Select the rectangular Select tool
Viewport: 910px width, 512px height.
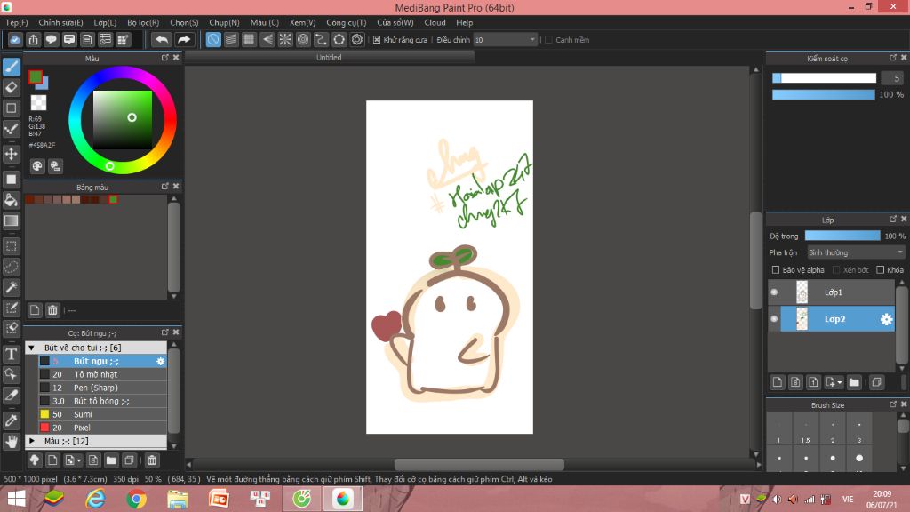(x=11, y=246)
